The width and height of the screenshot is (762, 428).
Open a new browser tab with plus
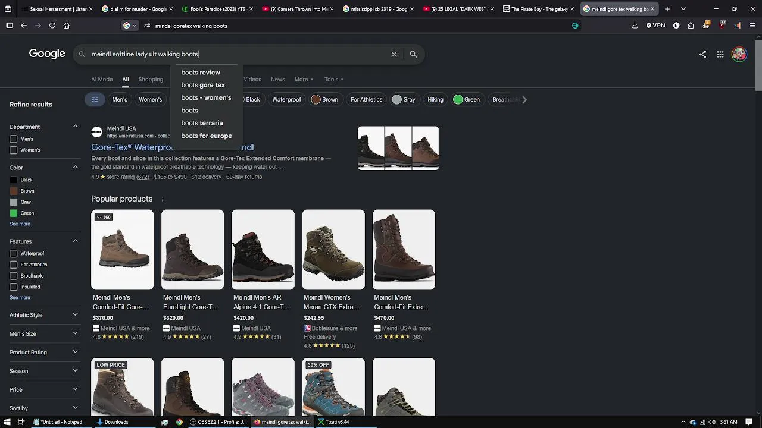point(667,9)
